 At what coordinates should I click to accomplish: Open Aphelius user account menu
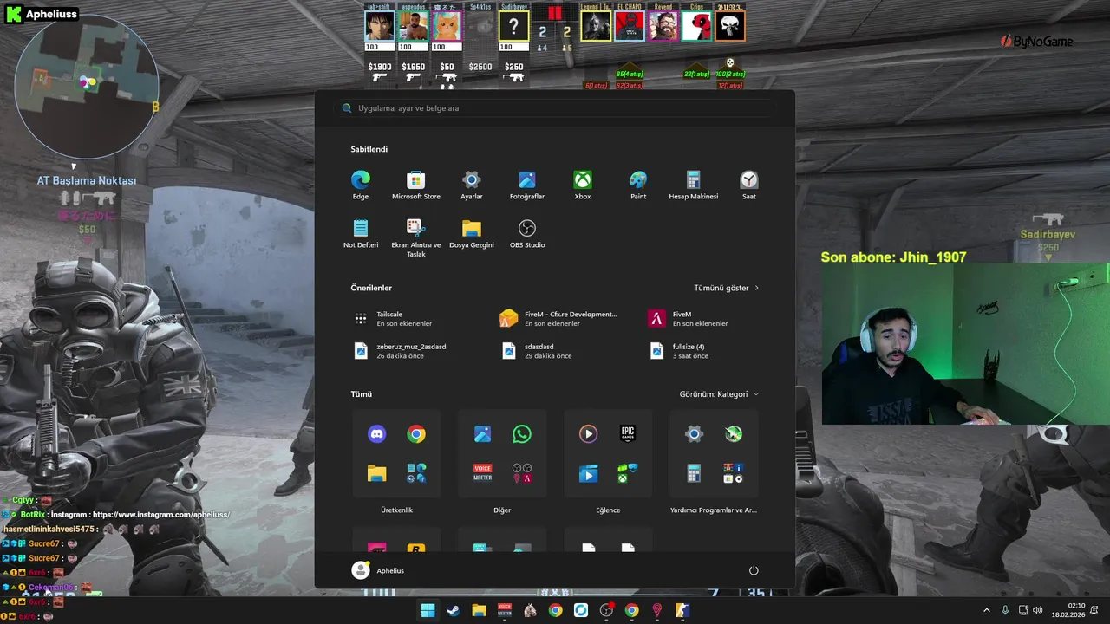tap(378, 570)
